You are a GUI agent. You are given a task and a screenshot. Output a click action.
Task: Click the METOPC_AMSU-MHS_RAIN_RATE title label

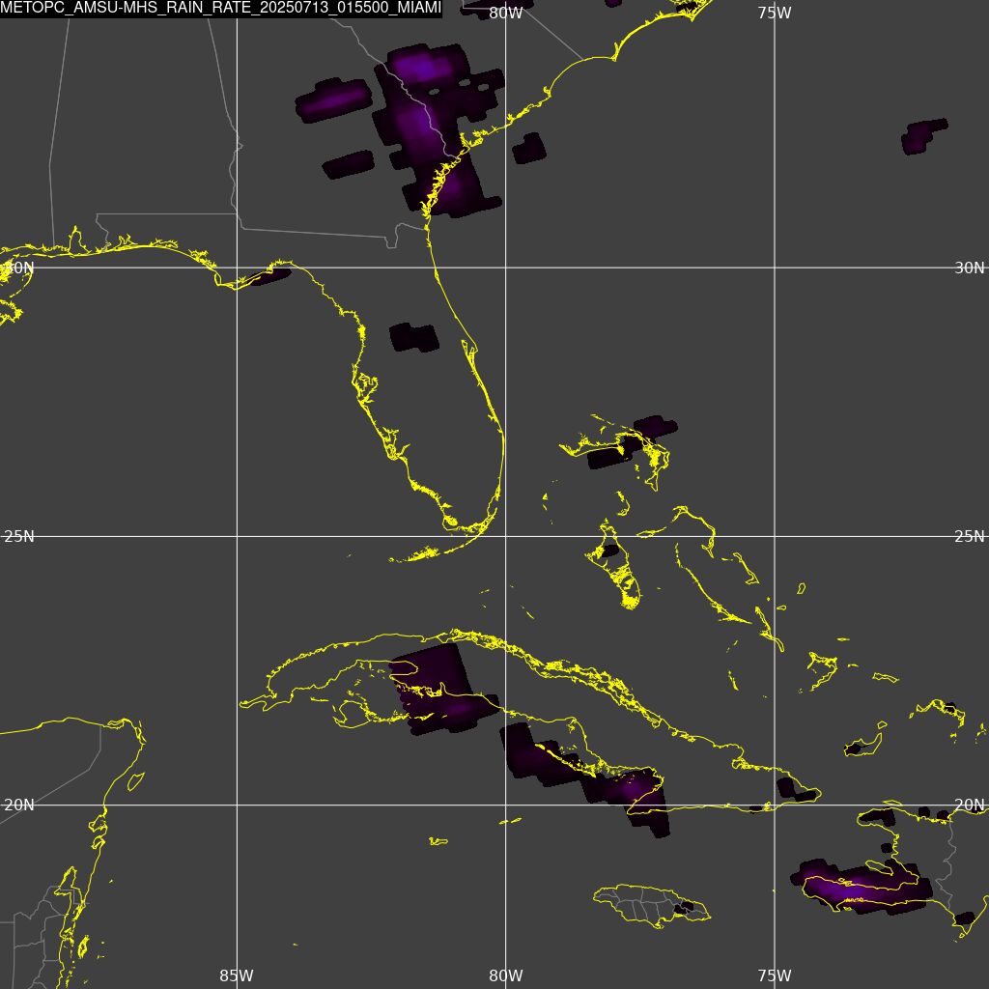tap(221, 9)
